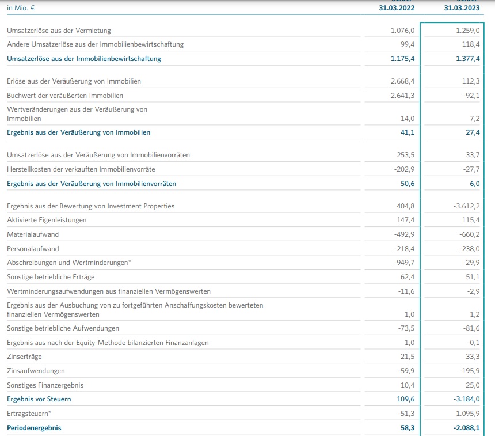495x436 pixels.
Task: Click subtotal value 6,0
Action: point(474,184)
